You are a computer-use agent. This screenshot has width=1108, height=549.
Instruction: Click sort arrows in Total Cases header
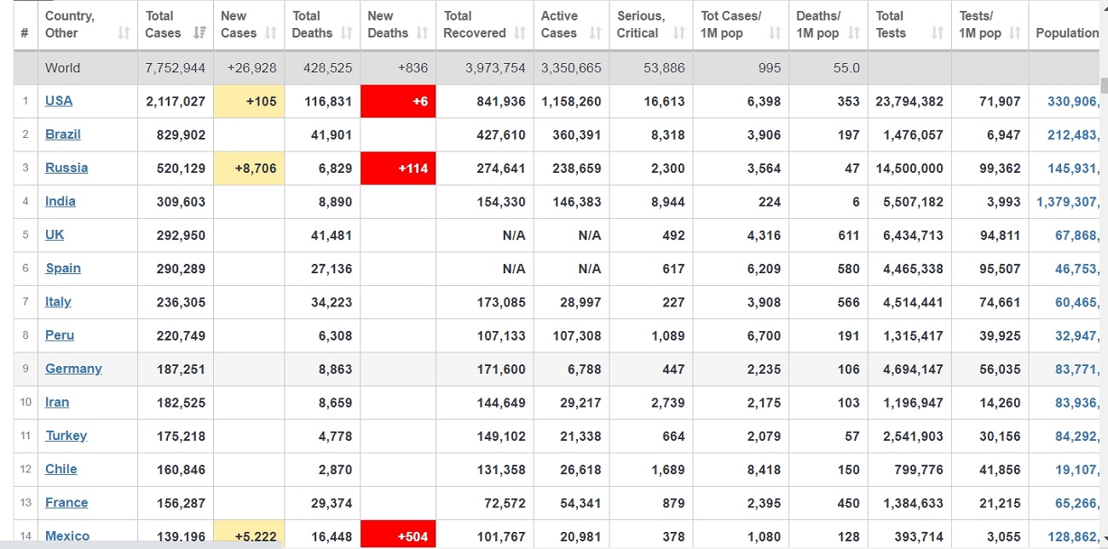pyautogui.click(x=199, y=33)
